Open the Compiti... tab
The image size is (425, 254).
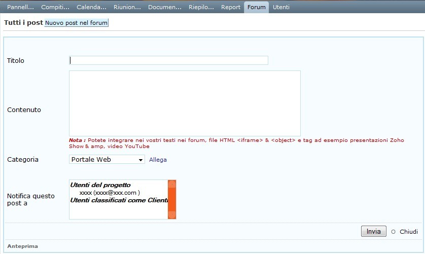(x=55, y=8)
